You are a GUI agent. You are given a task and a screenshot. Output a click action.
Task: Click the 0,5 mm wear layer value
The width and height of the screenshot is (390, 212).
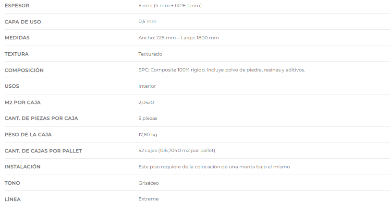[147, 22]
